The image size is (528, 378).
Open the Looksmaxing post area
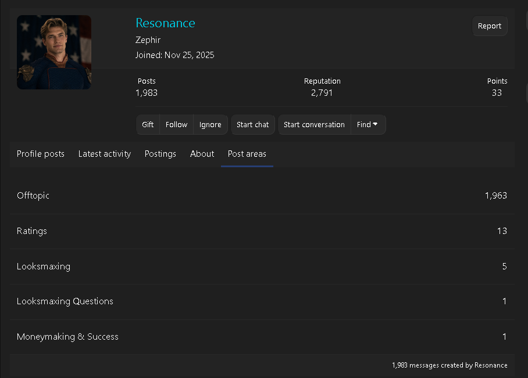coord(262,267)
